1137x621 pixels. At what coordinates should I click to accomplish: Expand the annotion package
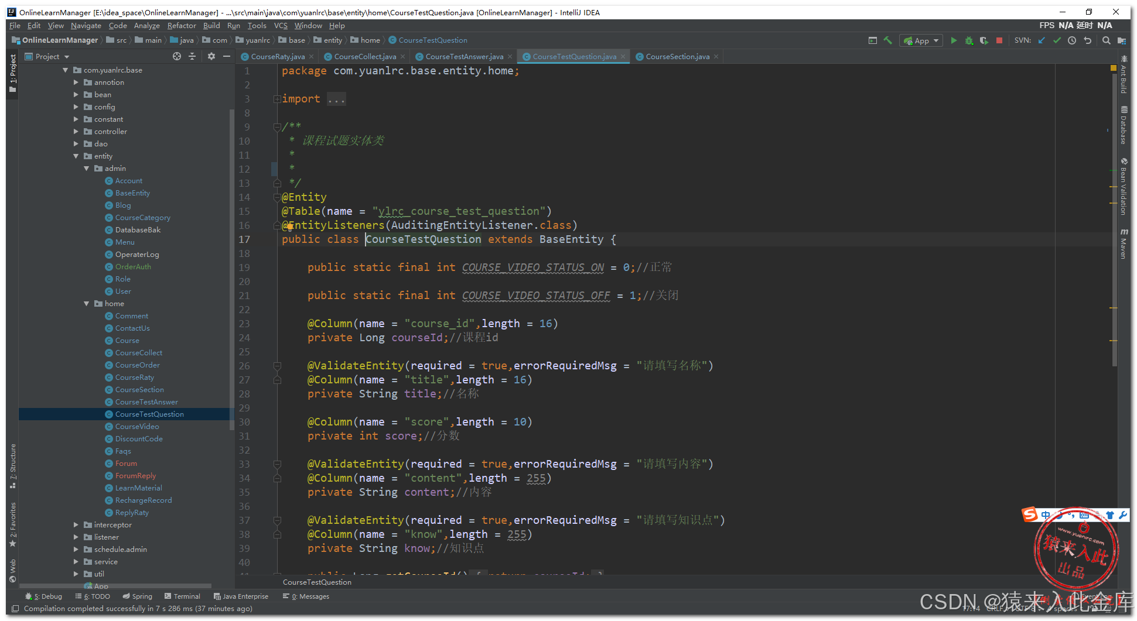[76, 83]
